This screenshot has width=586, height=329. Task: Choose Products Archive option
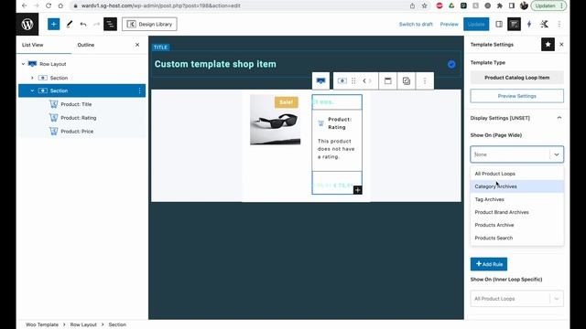pos(516,226)
